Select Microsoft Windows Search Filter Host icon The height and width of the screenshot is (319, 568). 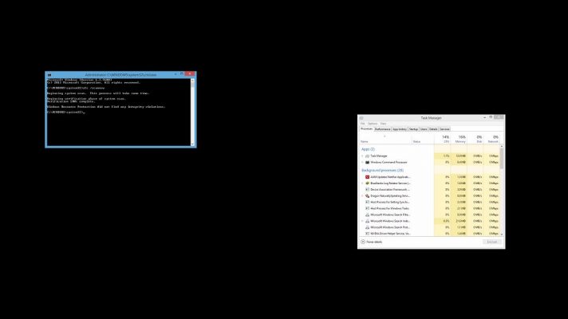point(367,215)
